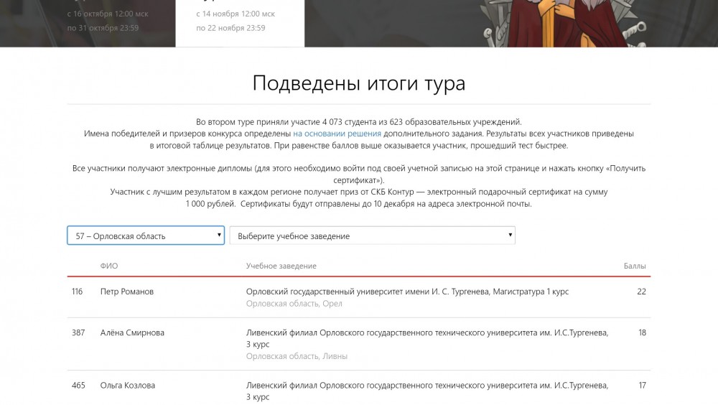Open the "на основании решения" link
The image size is (718, 405).
pyautogui.click(x=337, y=134)
